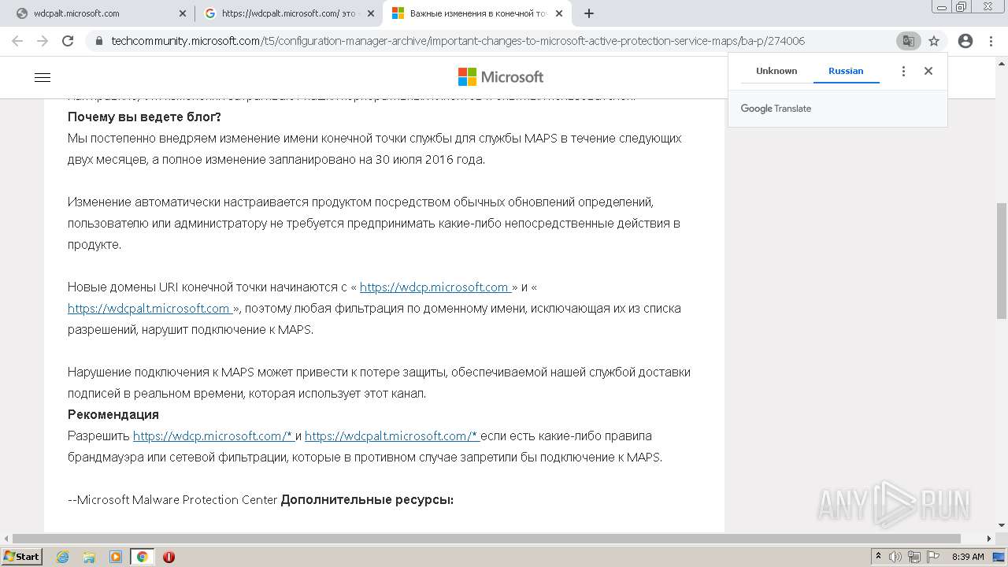Click the address bar URL
The width and height of the screenshot is (1008, 567).
pos(458,41)
